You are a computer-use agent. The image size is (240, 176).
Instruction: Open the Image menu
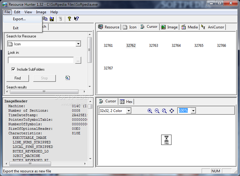(41, 12)
